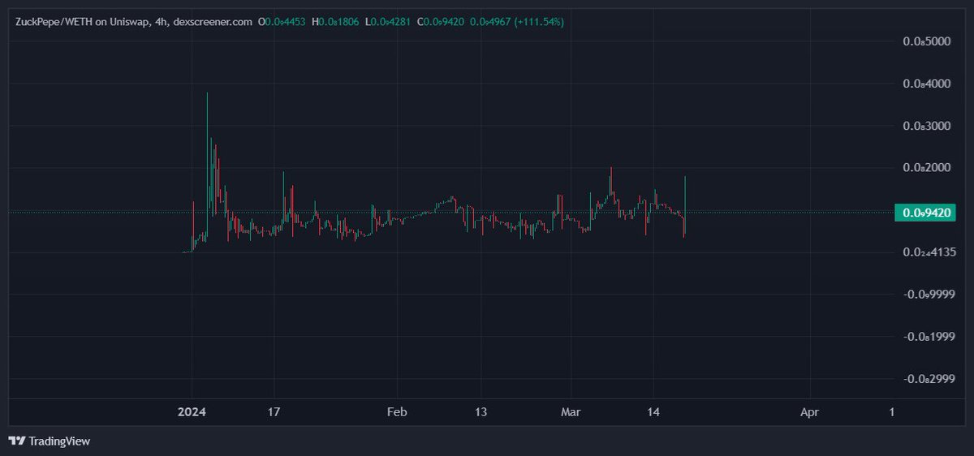974x456 pixels.
Task: Click the 17 date axis label
Action: point(274,411)
